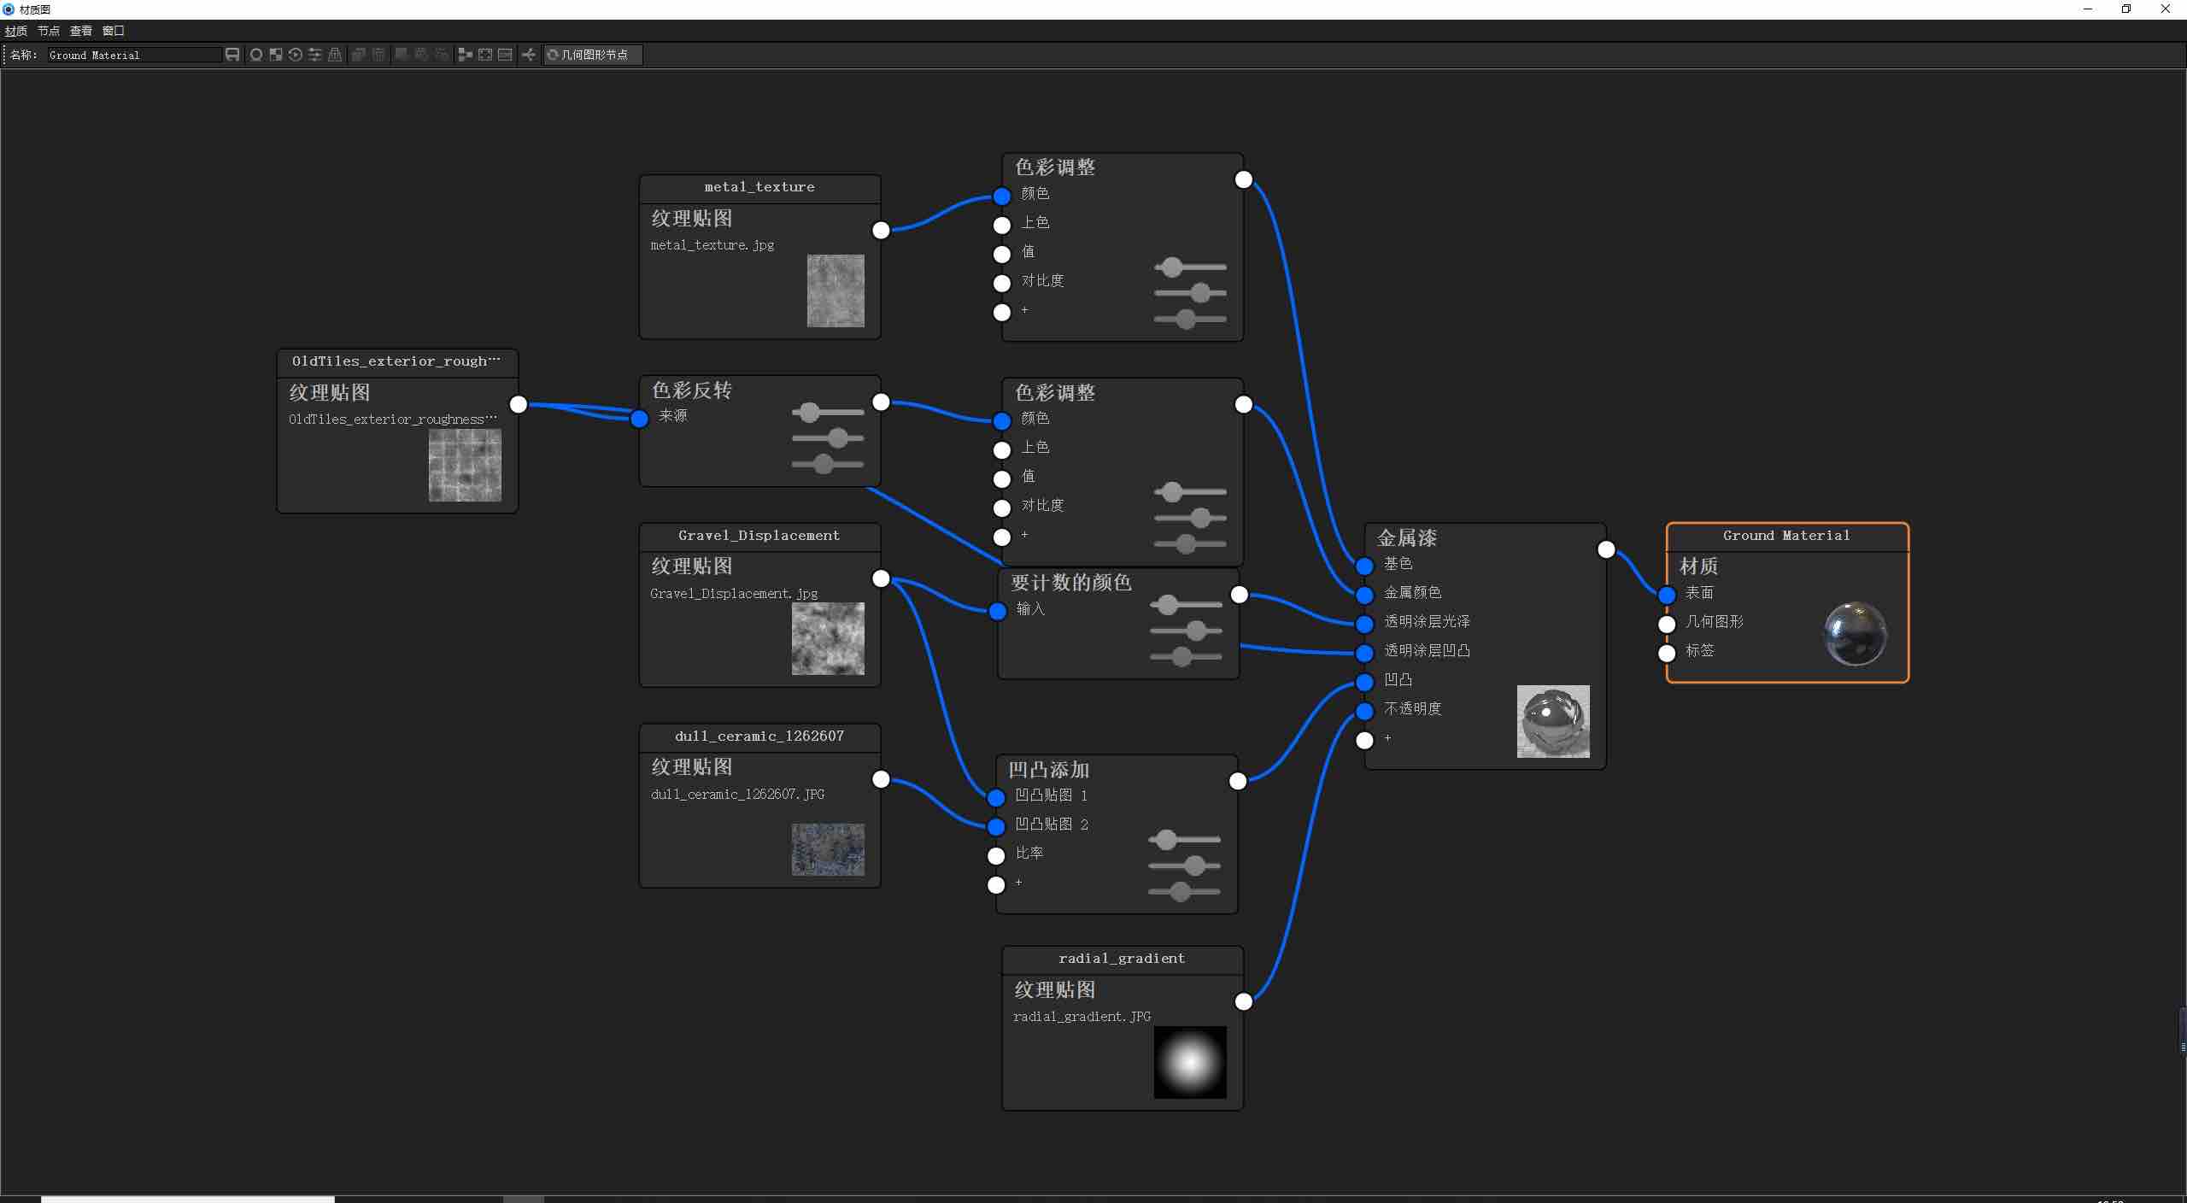Image resolution: width=2187 pixels, height=1203 pixels.
Task: Open the 节点 menu
Action: (48, 31)
